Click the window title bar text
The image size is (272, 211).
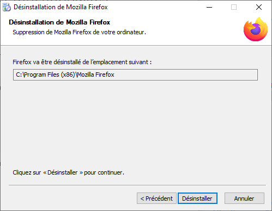pos(61,7)
